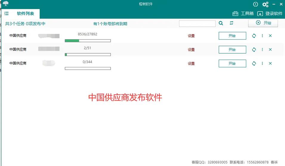Open the gears settings icon
This screenshot has width=285, height=166.
(265, 4)
